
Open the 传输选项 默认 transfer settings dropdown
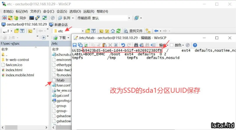129,18
